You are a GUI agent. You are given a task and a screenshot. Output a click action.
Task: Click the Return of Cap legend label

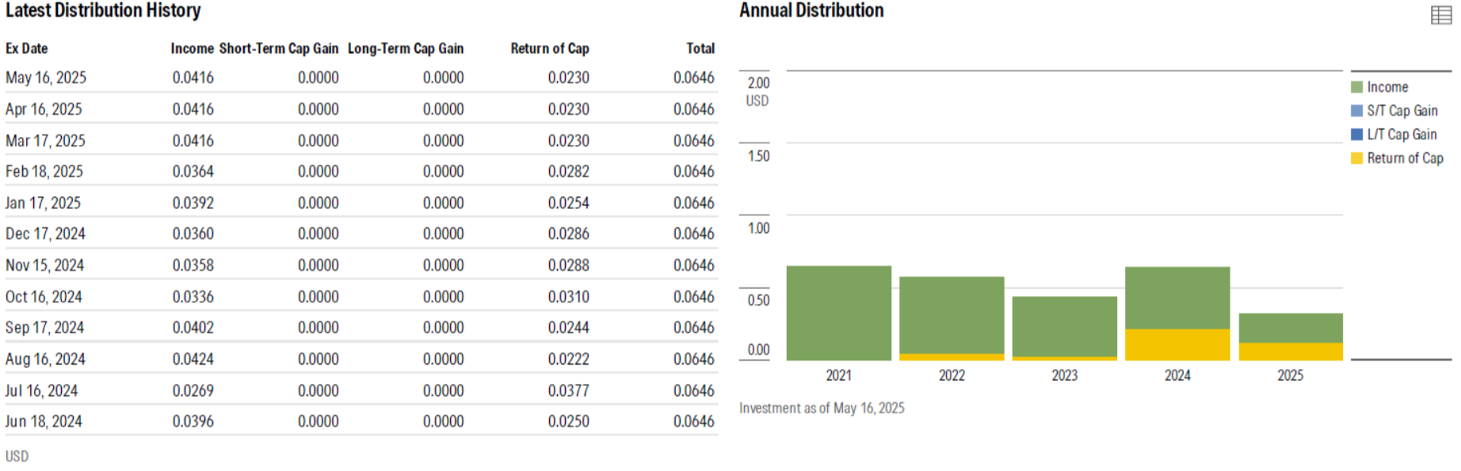[x=1405, y=158]
